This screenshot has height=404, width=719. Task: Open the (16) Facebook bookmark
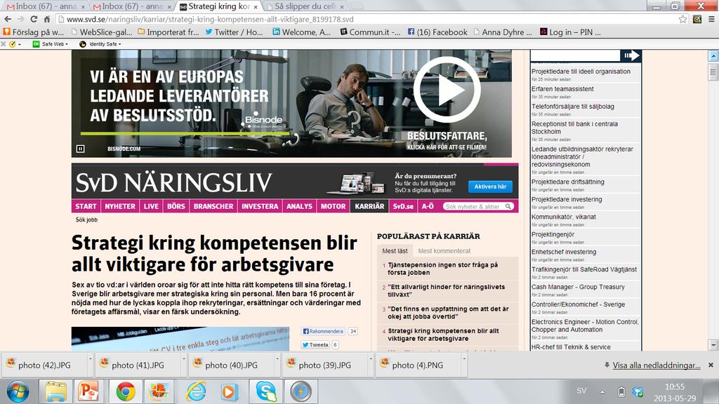pyautogui.click(x=437, y=32)
